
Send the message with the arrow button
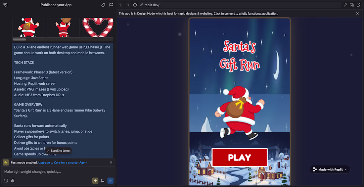pos(111,181)
